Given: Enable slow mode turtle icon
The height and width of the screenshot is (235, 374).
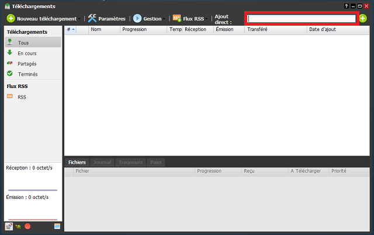Looking at the screenshot, I should [18, 226].
